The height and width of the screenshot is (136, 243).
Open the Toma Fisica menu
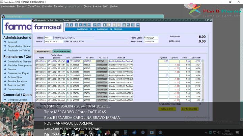point(34,6)
